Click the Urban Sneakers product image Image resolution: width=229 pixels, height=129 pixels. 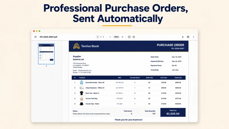coord(82,88)
